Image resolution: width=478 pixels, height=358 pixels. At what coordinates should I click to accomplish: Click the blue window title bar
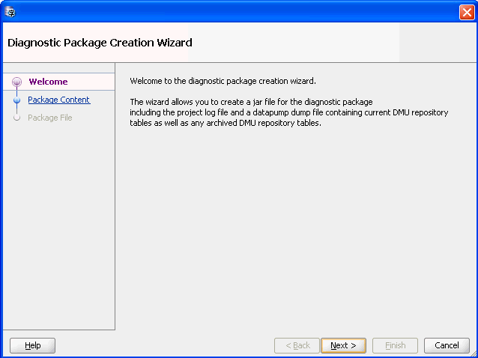(x=225, y=12)
